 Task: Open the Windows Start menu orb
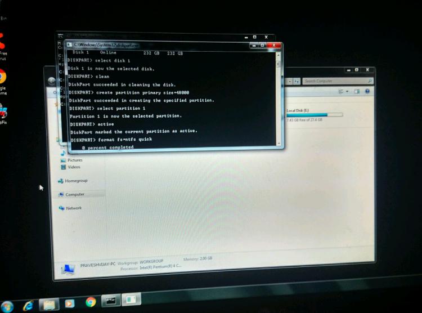[6, 307]
